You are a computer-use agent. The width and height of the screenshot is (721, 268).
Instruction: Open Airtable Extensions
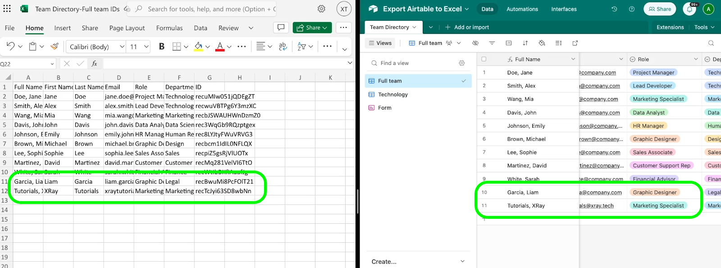(670, 27)
